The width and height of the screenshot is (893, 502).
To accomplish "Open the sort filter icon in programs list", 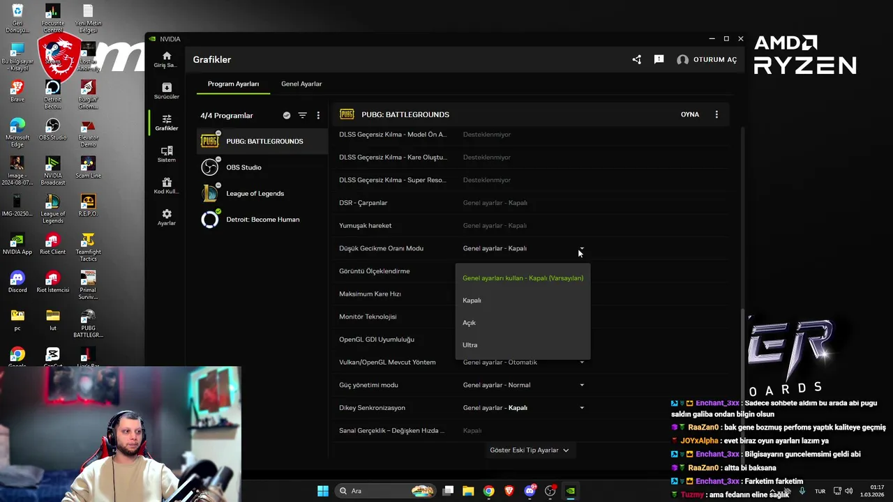I will [x=302, y=115].
